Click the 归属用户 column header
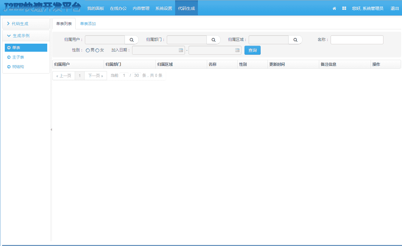This screenshot has width=402, height=246. point(78,64)
